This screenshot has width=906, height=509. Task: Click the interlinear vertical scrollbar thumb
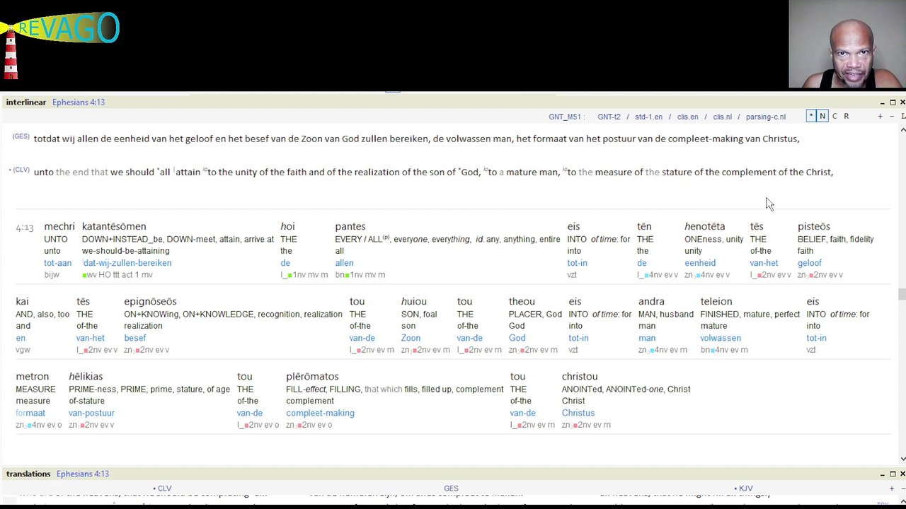click(902, 294)
